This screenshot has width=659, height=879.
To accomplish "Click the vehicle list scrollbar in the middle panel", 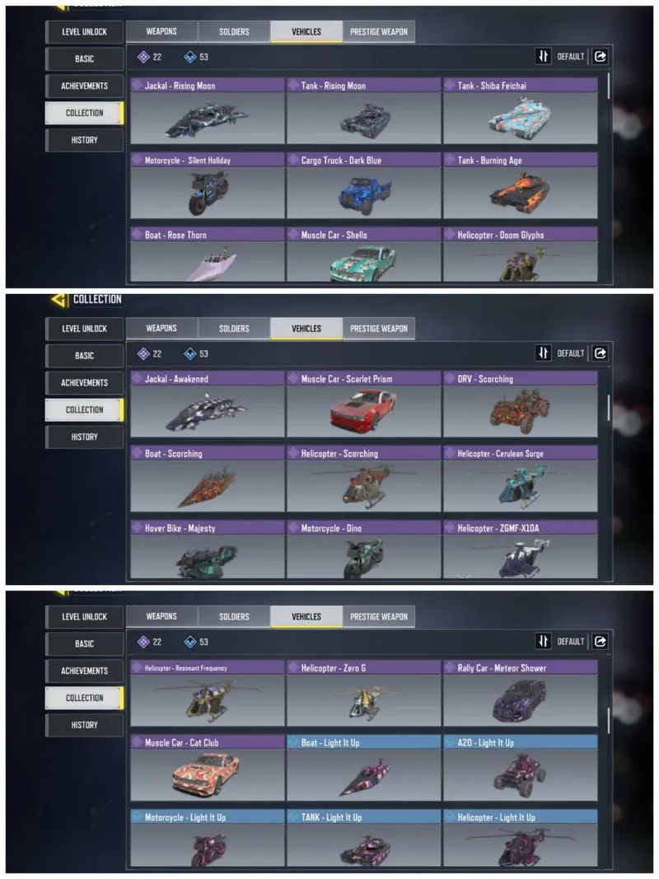I will point(609,408).
